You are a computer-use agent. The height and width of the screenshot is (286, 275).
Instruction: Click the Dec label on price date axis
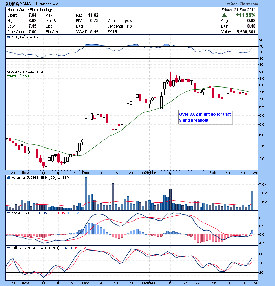86,173
